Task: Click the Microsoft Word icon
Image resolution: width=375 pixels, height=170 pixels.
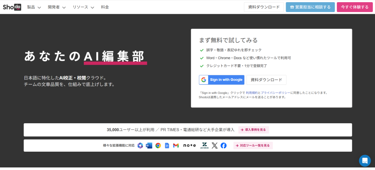Action: click(x=149, y=146)
